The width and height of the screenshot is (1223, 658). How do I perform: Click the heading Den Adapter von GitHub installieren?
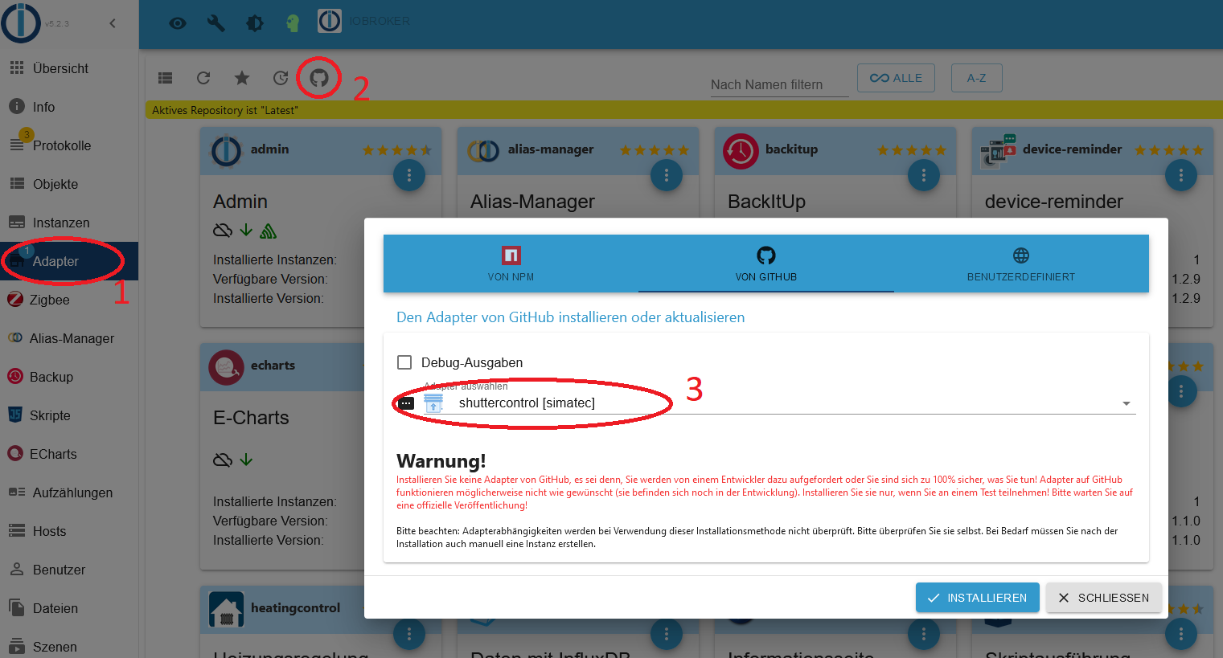[571, 317]
